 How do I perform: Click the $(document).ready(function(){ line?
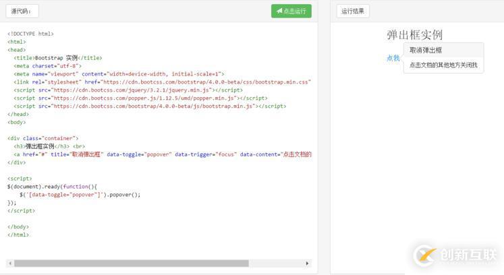tap(52, 187)
